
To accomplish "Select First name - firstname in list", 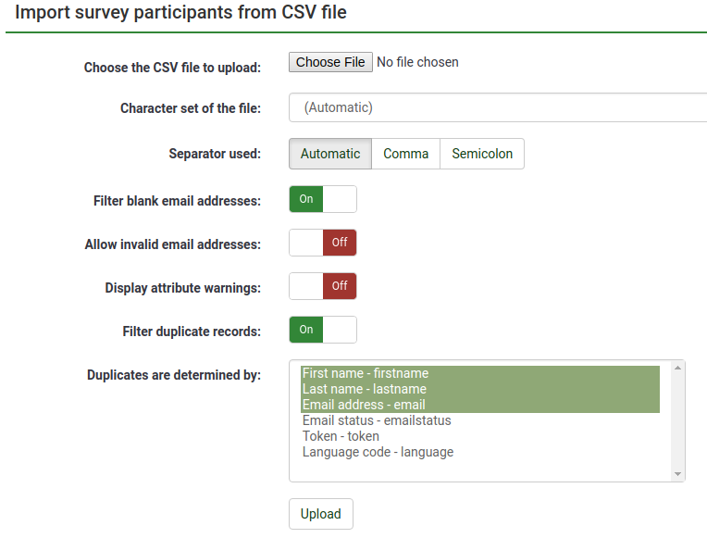I will [x=366, y=373].
